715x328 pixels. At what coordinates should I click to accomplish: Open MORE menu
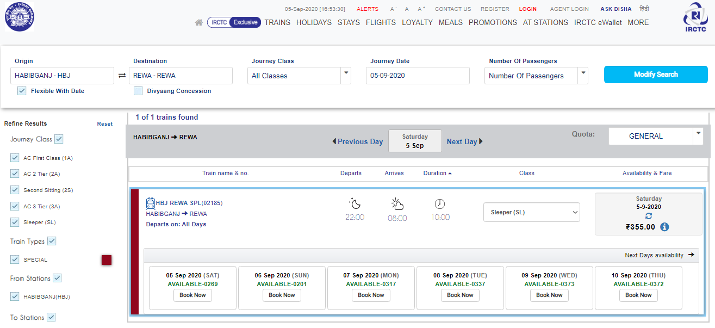[x=638, y=22]
